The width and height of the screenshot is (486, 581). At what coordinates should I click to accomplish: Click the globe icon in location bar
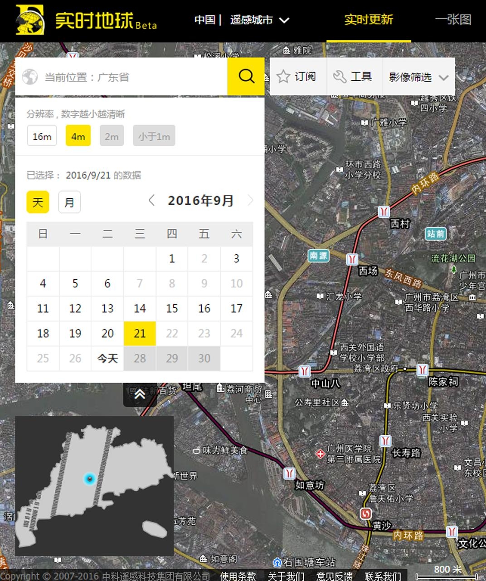tap(30, 77)
